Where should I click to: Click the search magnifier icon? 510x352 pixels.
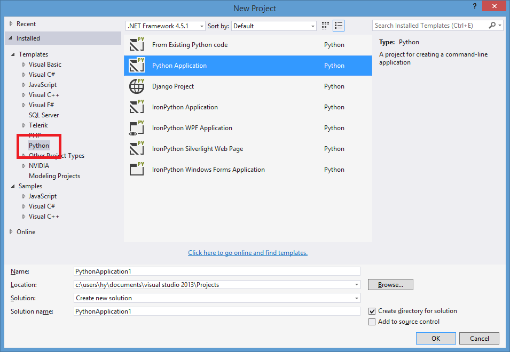coord(492,25)
